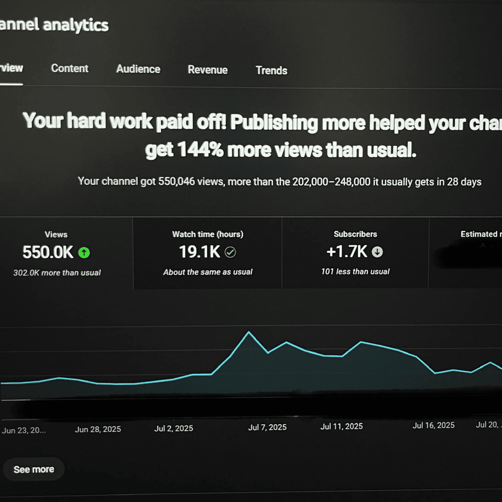The height and width of the screenshot is (502, 502).
Task: Select the Overview tab
Action: pos(12,68)
